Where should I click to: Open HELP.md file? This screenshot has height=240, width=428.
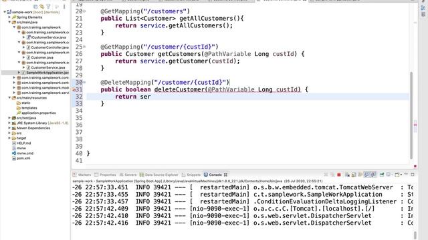(x=24, y=143)
